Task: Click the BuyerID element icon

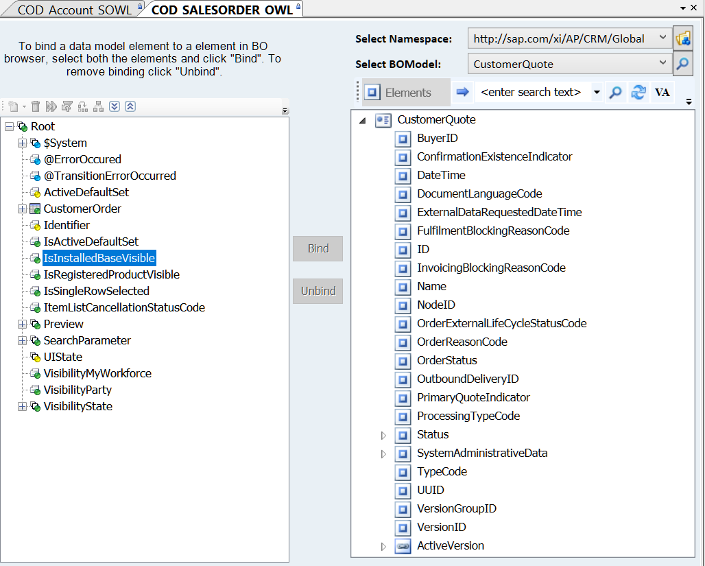Action: pyautogui.click(x=403, y=139)
